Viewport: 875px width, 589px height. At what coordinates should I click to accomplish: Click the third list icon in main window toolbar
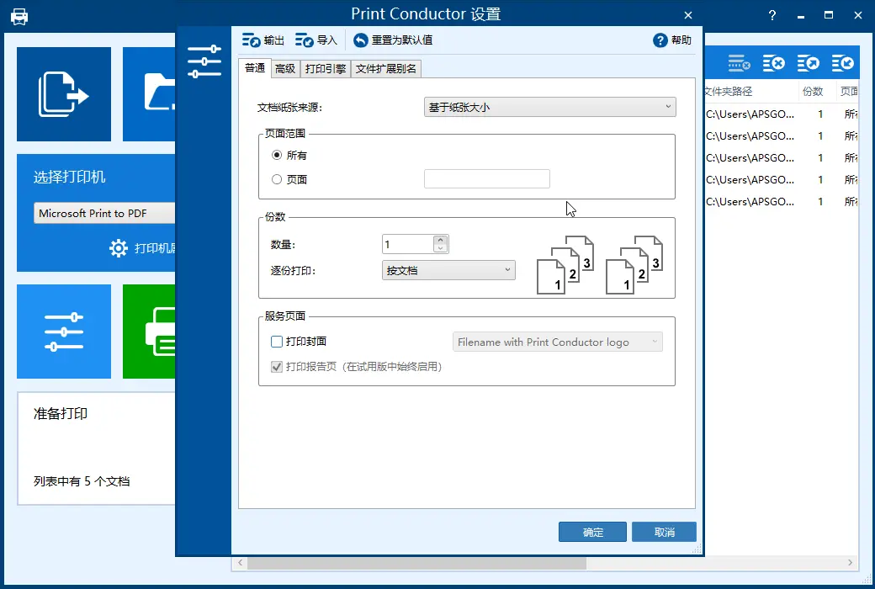coord(808,63)
